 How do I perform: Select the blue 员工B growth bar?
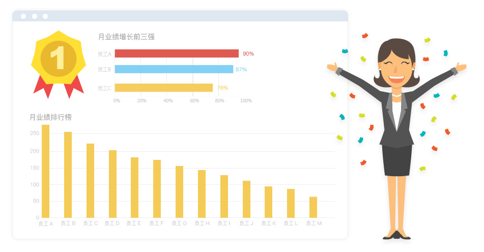pyautogui.click(x=174, y=69)
